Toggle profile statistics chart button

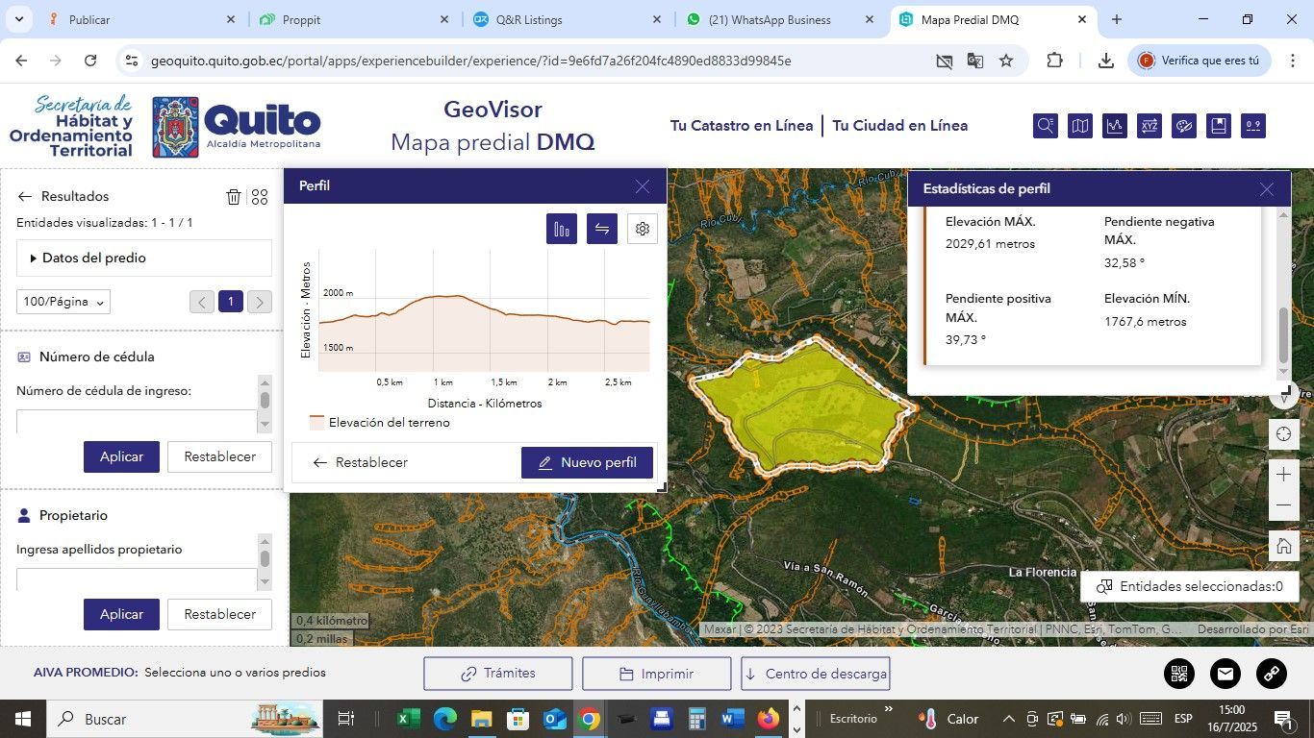(562, 229)
